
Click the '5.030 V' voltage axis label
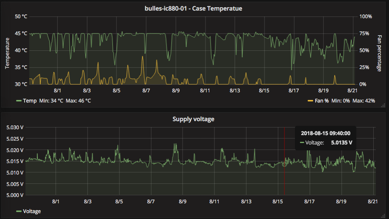(15, 127)
